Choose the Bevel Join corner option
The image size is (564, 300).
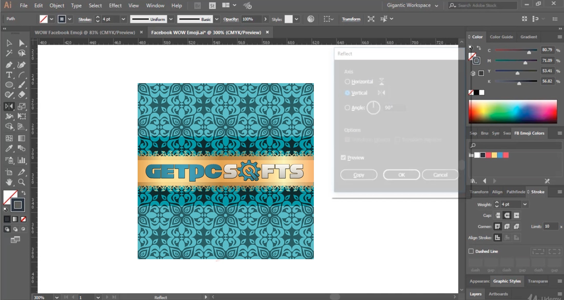[x=516, y=226]
